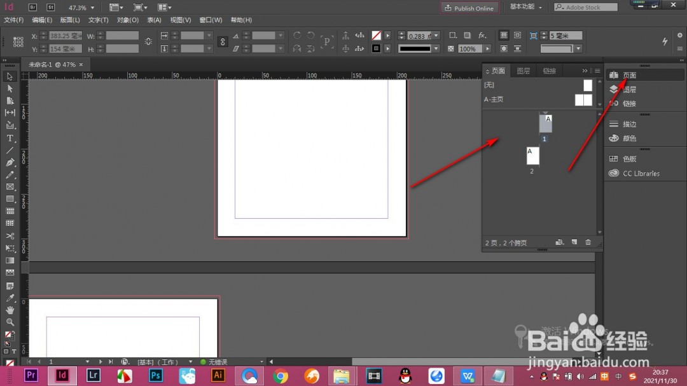Expand the 基本功能 workspace switcher

[526, 7]
